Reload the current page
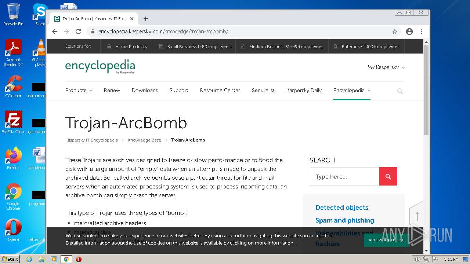Screen dimensions: 470x264 78,32
